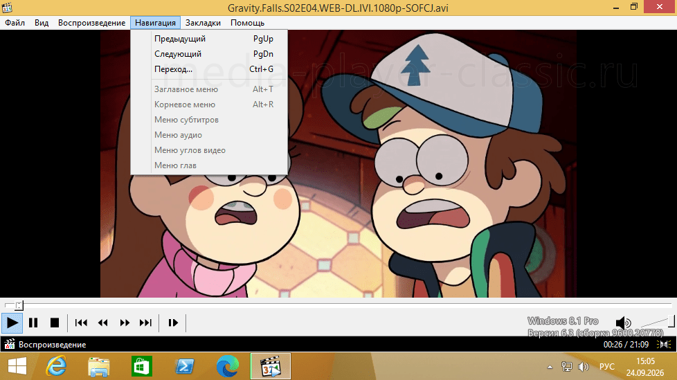Viewport: 677px width, 380px height.
Task: Click the Меню аудио entry
Action: click(x=209, y=135)
